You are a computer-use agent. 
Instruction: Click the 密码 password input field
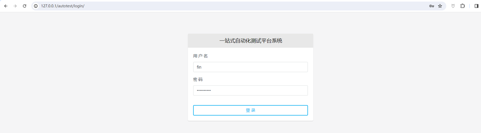250,90
